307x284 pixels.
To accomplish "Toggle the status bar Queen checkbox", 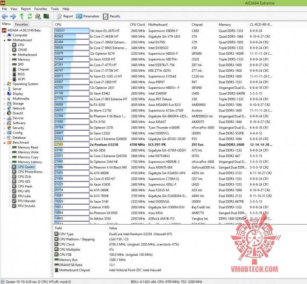I will click(x=3, y=281).
